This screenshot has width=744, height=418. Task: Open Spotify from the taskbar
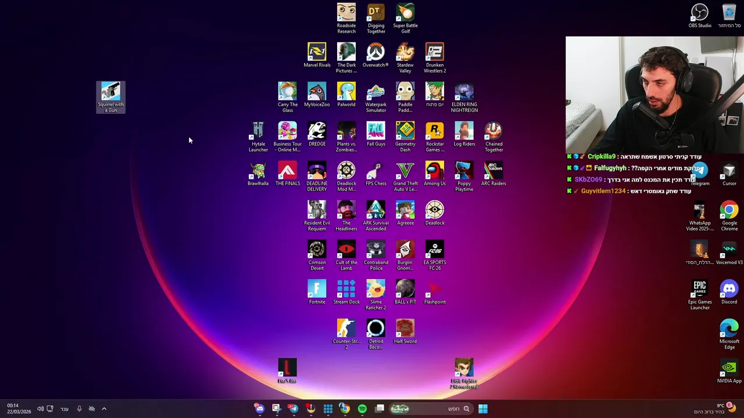pyautogui.click(x=362, y=409)
